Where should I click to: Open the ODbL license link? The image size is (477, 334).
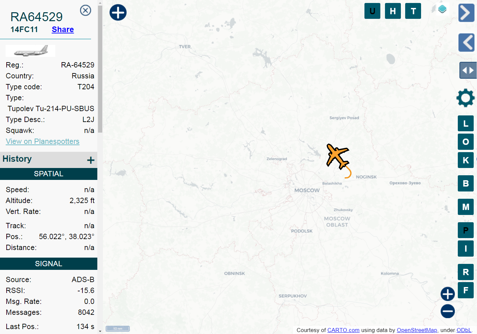pos(464,330)
